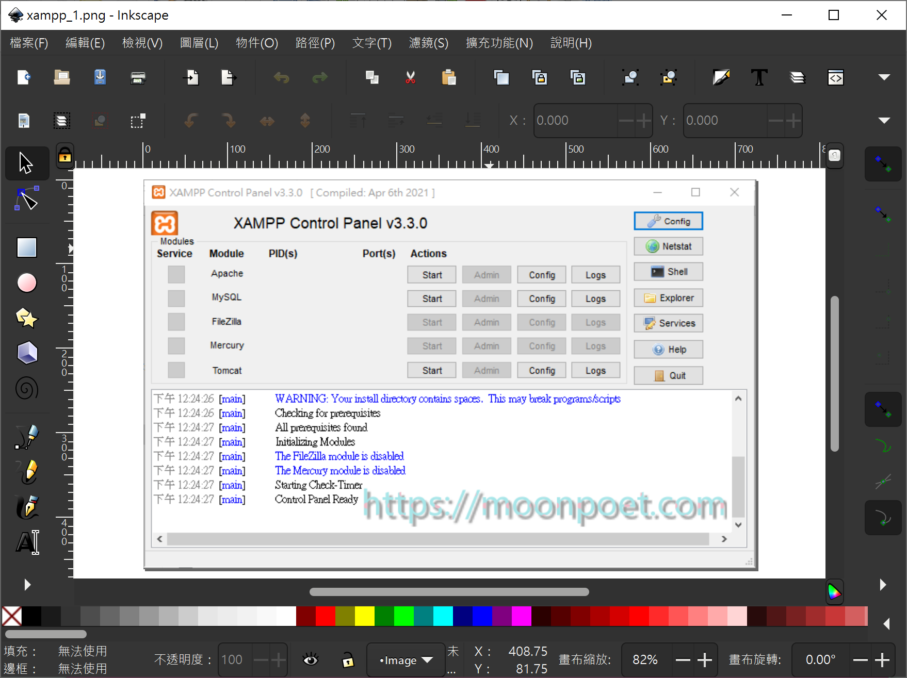Click the Cut scissors icon
The height and width of the screenshot is (678, 907).
click(x=410, y=78)
